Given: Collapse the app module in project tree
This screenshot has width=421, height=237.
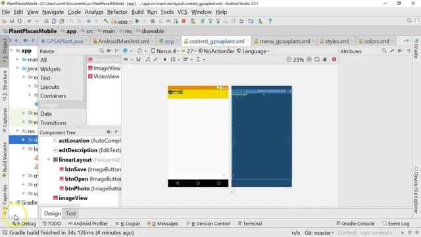Looking at the screenshot, I should pyautogui.click(x=11, y=51).
